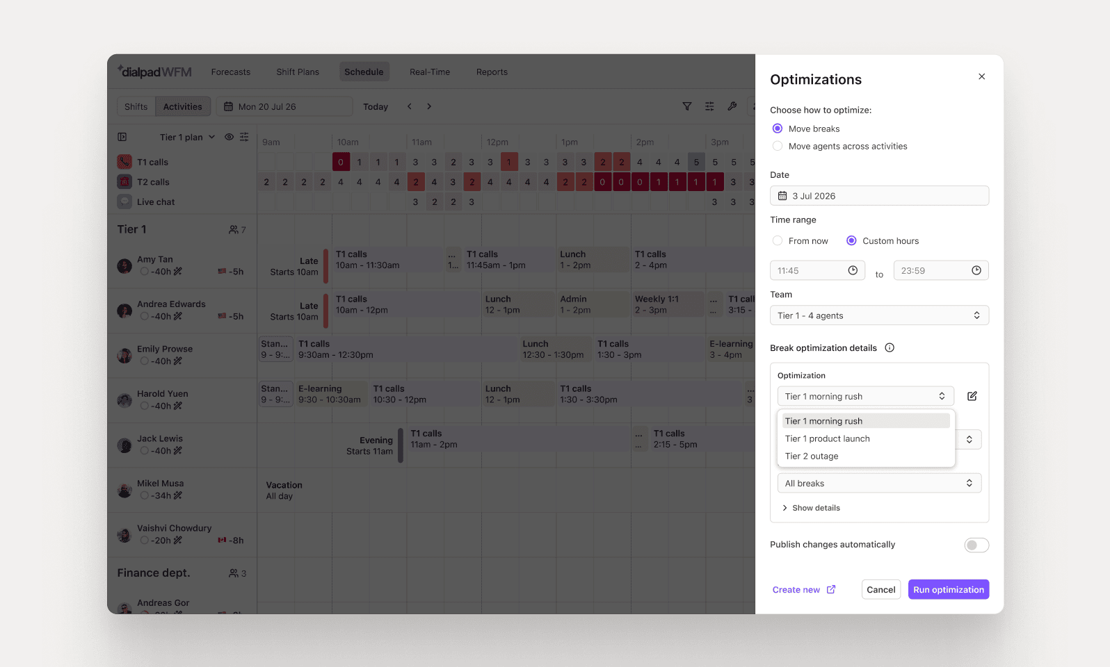Click the 11:45 start time field
The width and height of the screenshot is (1110, 667).
pos(817,270)
